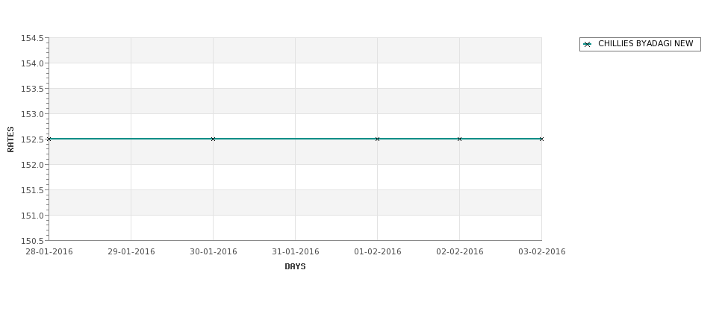Viewport: 728px width, 320px height.
Task: Select the 28-01-2016 axis label
Action: coord(49,252)
